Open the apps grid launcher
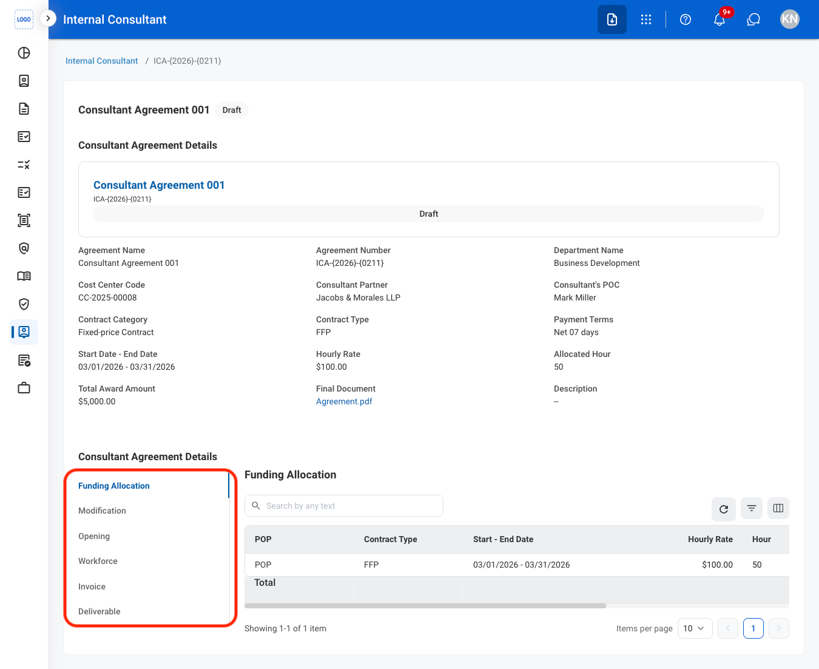Image resolution: width=819 pixels, height=669 pixels. pyautogui.click(x=646, y=19)
